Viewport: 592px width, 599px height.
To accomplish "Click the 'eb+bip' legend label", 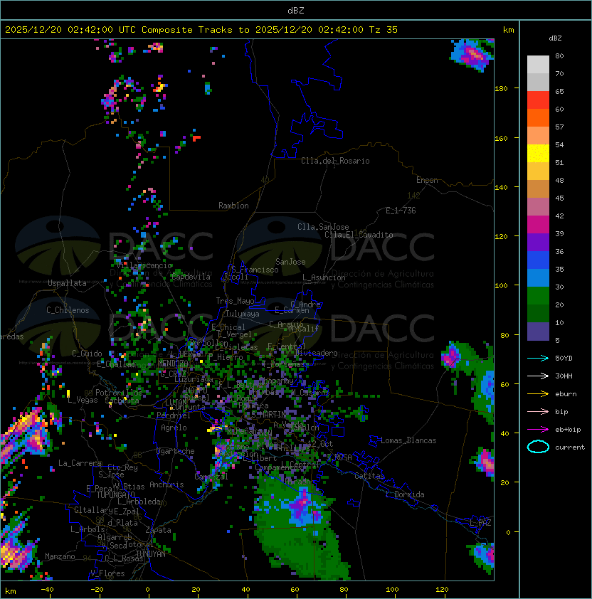I will click(568, 430).
